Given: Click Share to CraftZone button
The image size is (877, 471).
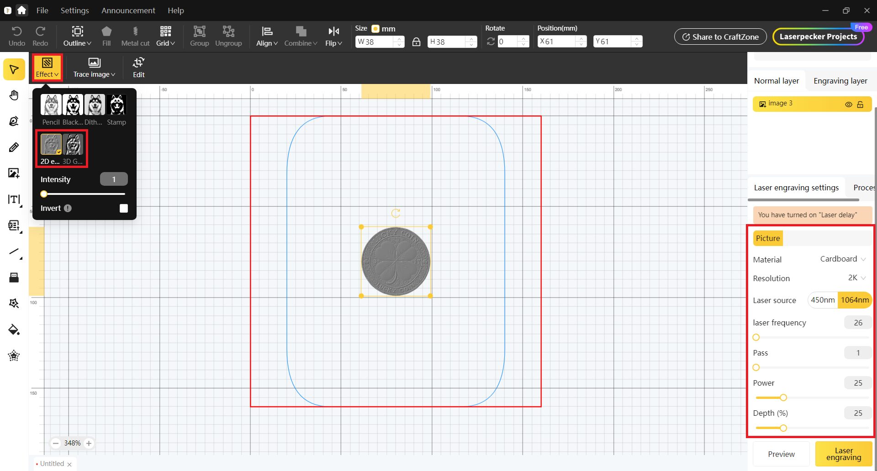Looking at the screenshot, I should [720, 37].
